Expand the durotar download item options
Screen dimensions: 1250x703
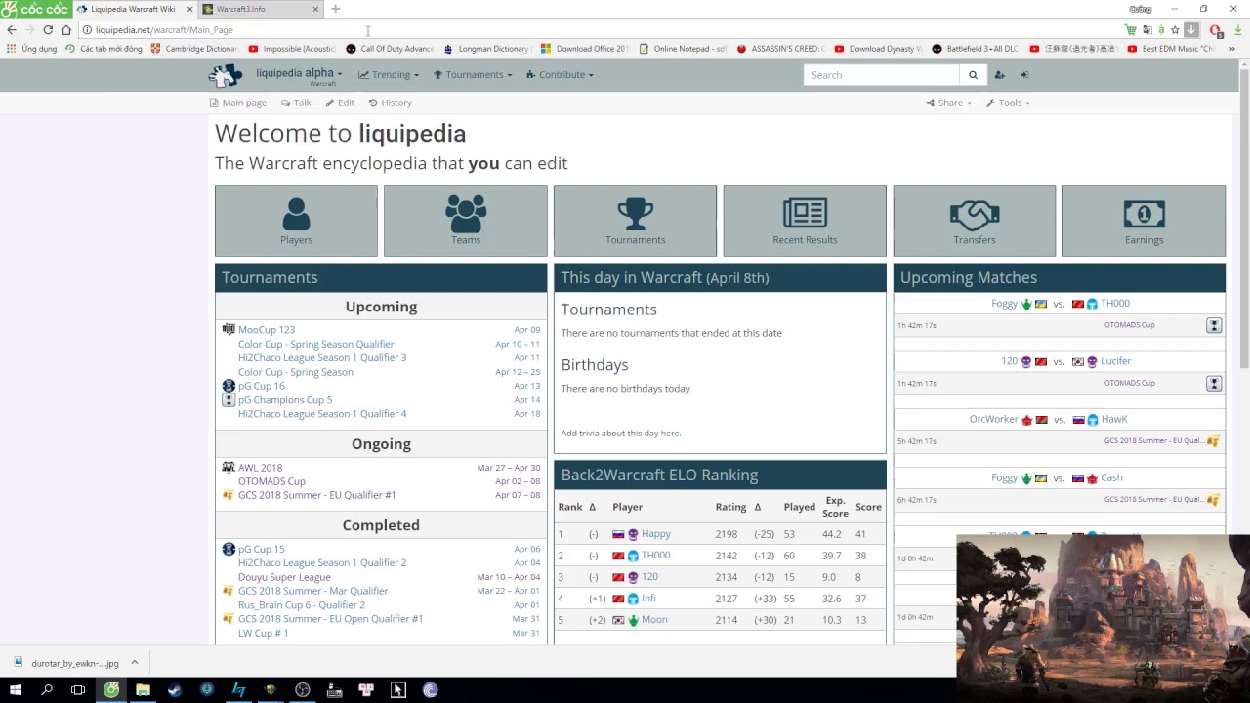point(135,663)
